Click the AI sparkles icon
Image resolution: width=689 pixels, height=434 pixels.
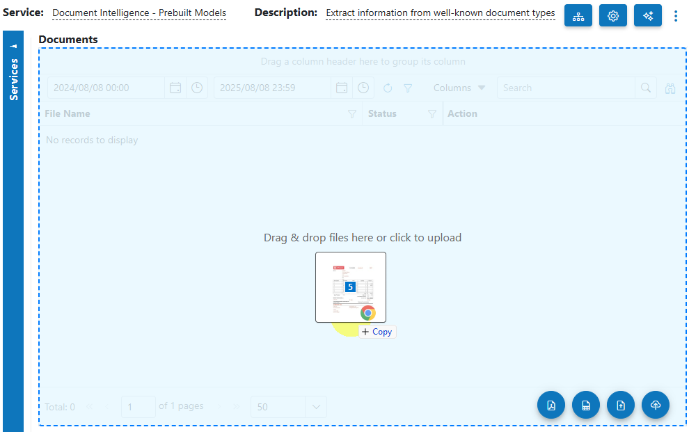[648, 15]
